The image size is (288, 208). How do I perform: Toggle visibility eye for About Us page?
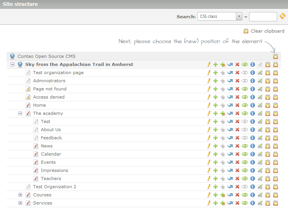245,130
